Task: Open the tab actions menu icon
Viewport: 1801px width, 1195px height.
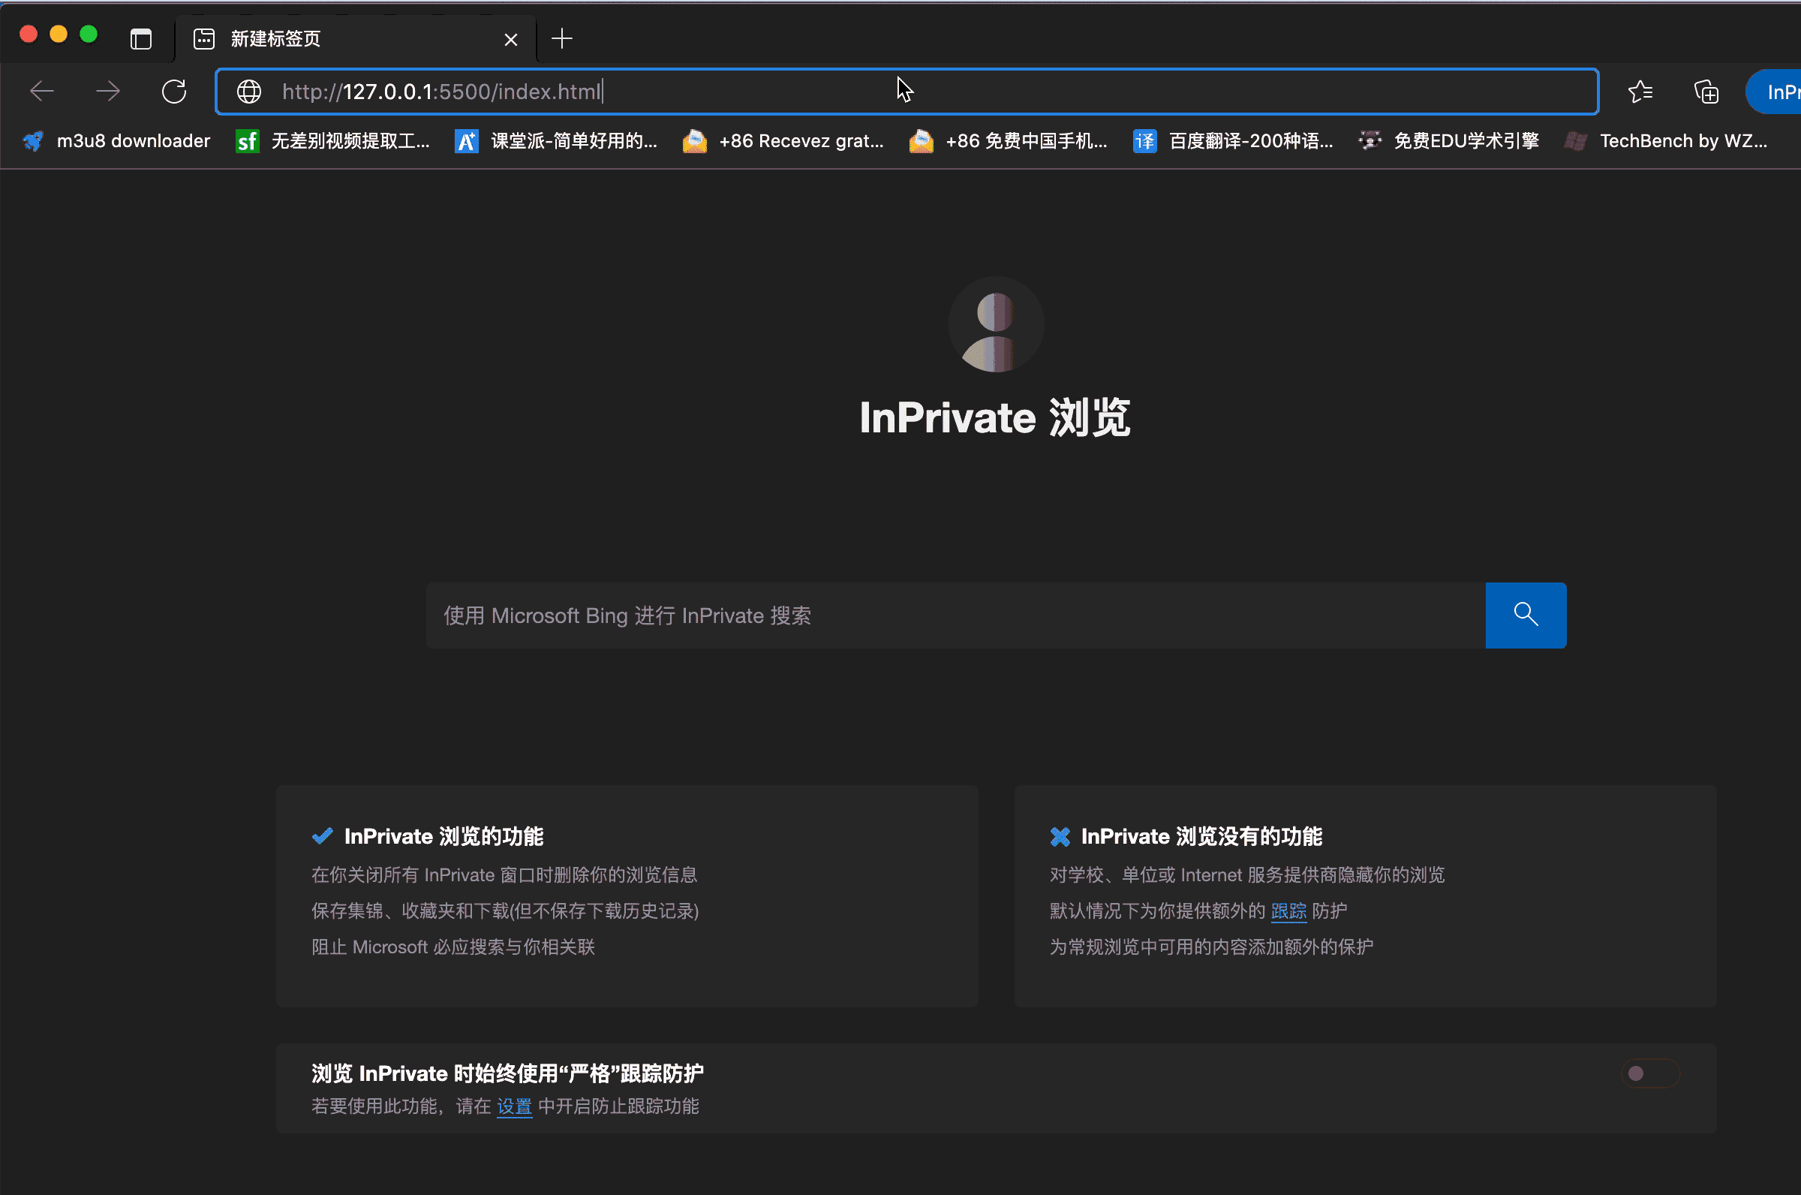Action: tap(141, 39)
